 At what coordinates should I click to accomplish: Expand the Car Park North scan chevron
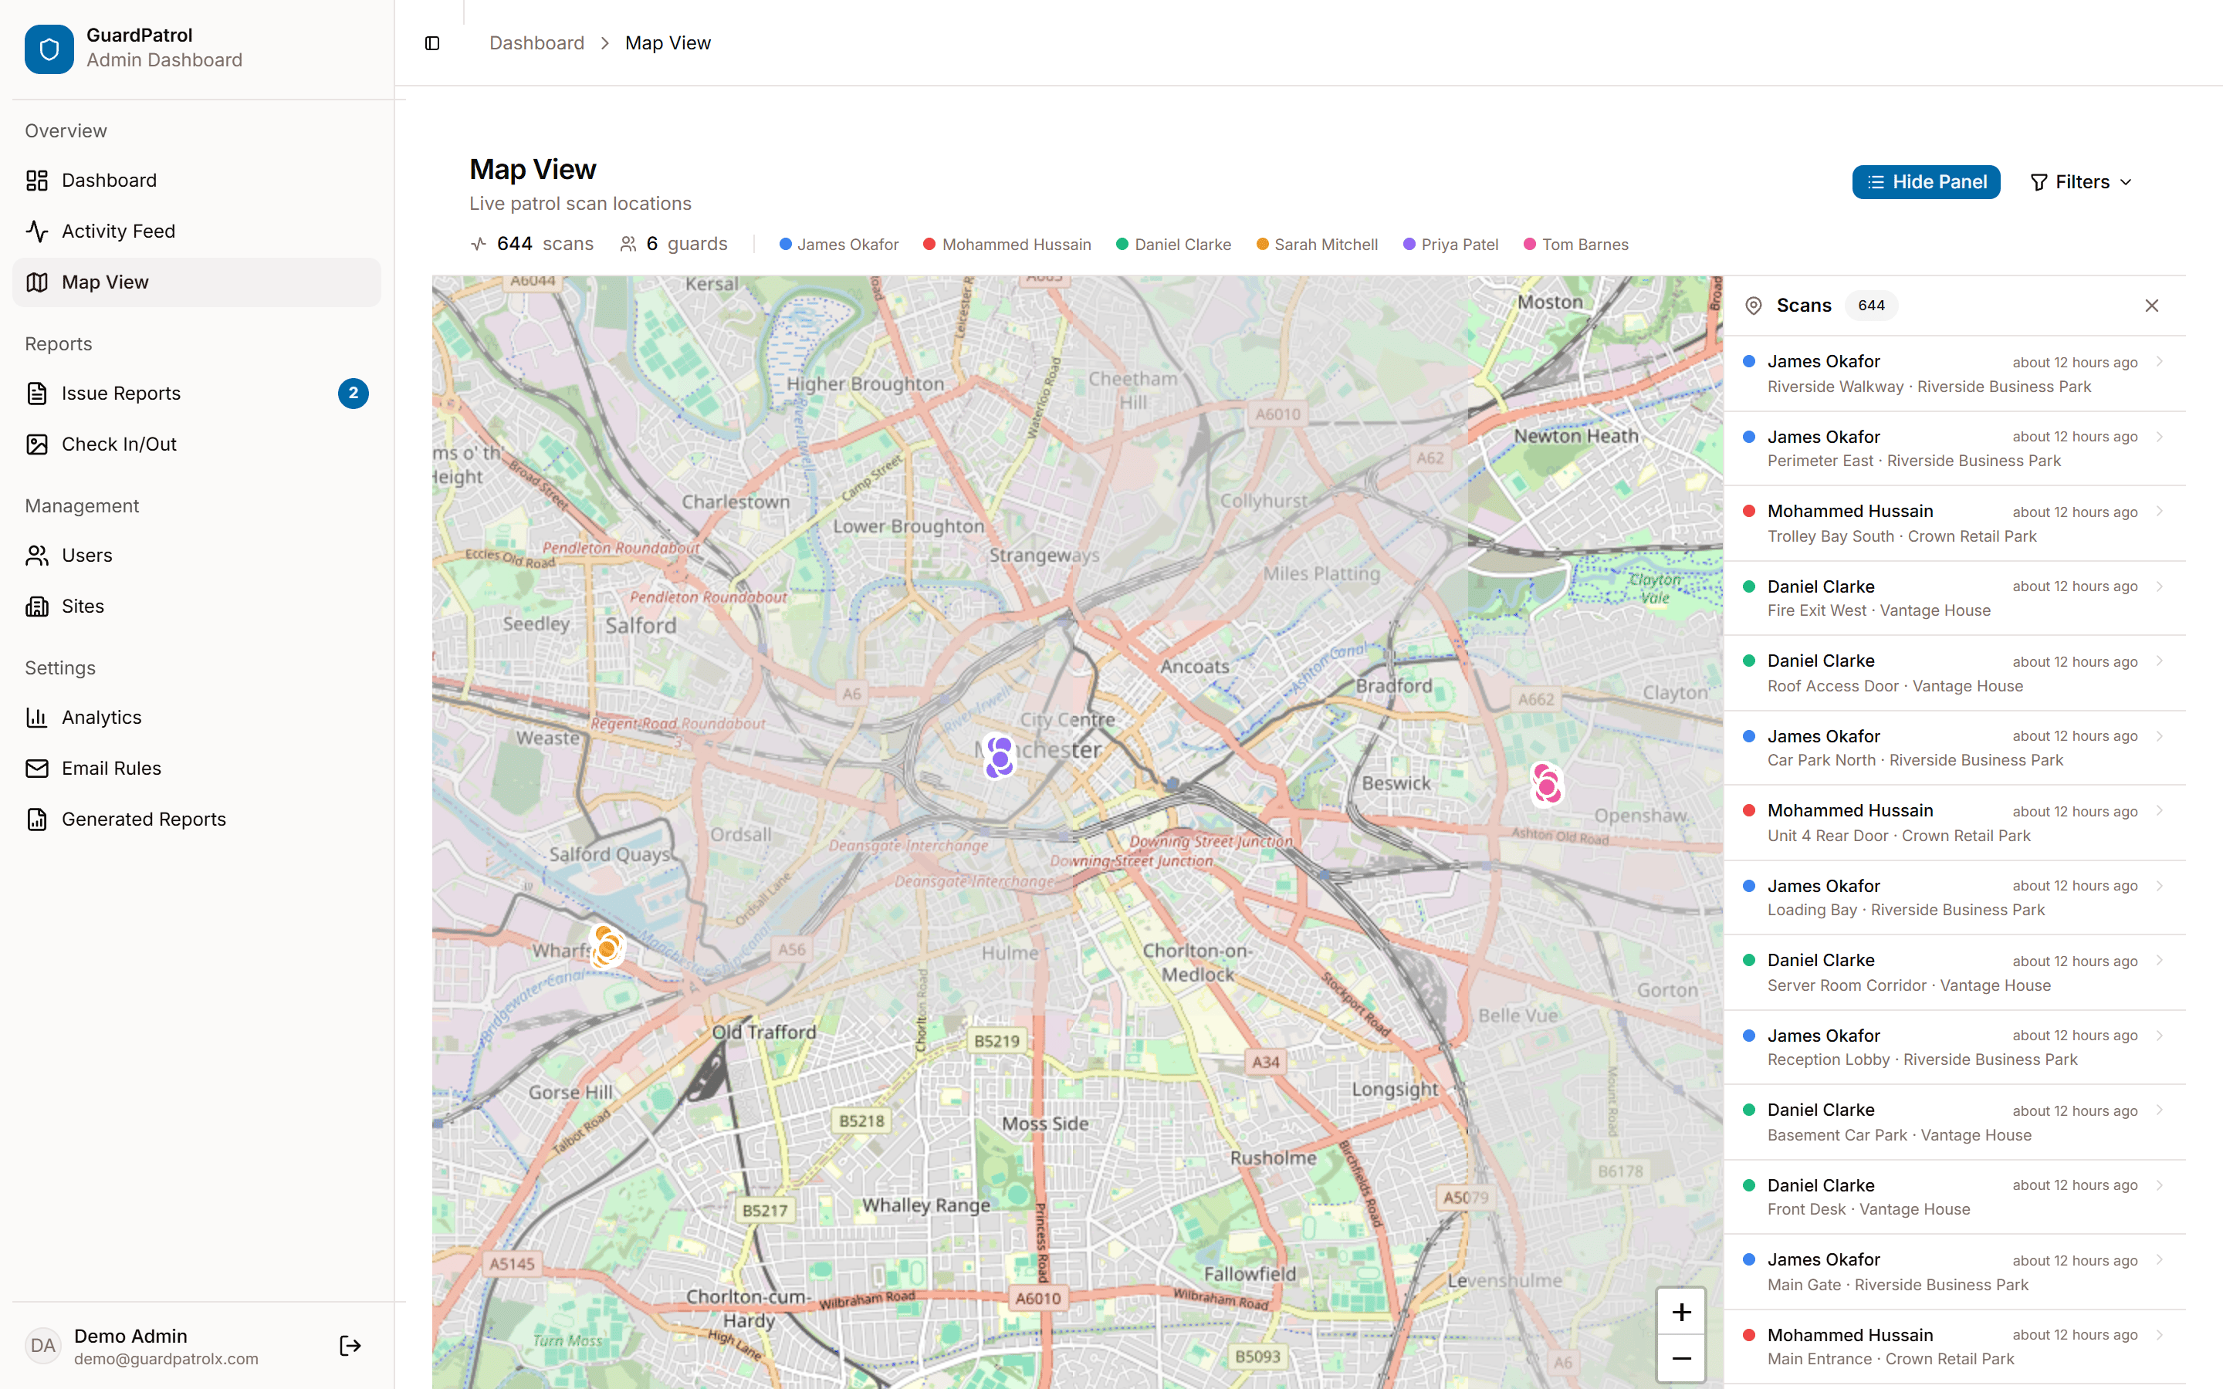click(2159, 736)
